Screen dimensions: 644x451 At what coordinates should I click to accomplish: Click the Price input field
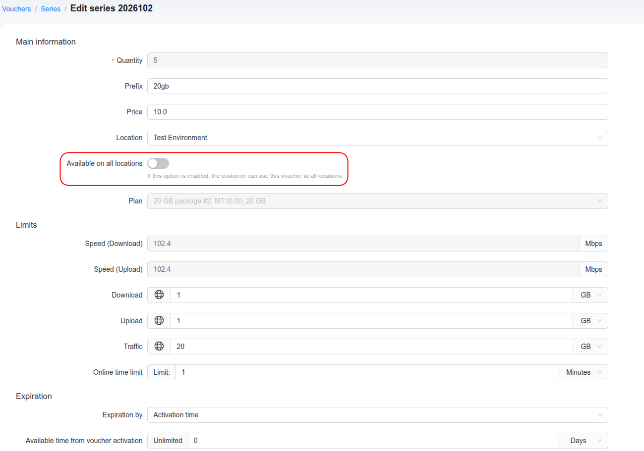point(377,112)
